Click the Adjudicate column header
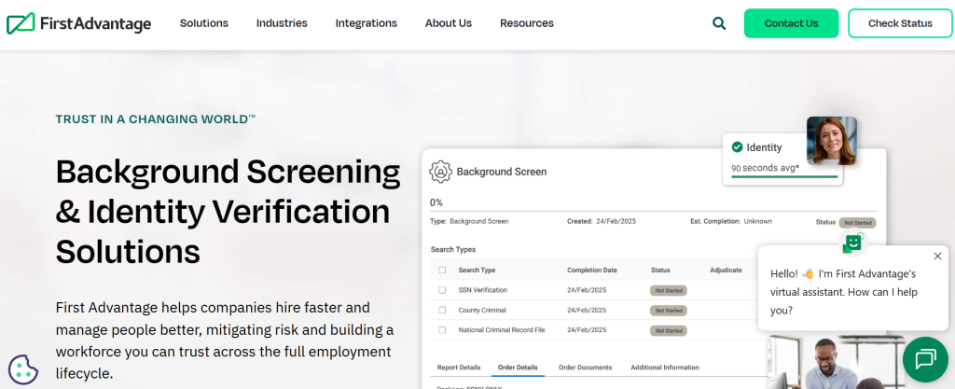Image resolution: width=955 pixels, height=389 pixels. (x=726, y=270)
